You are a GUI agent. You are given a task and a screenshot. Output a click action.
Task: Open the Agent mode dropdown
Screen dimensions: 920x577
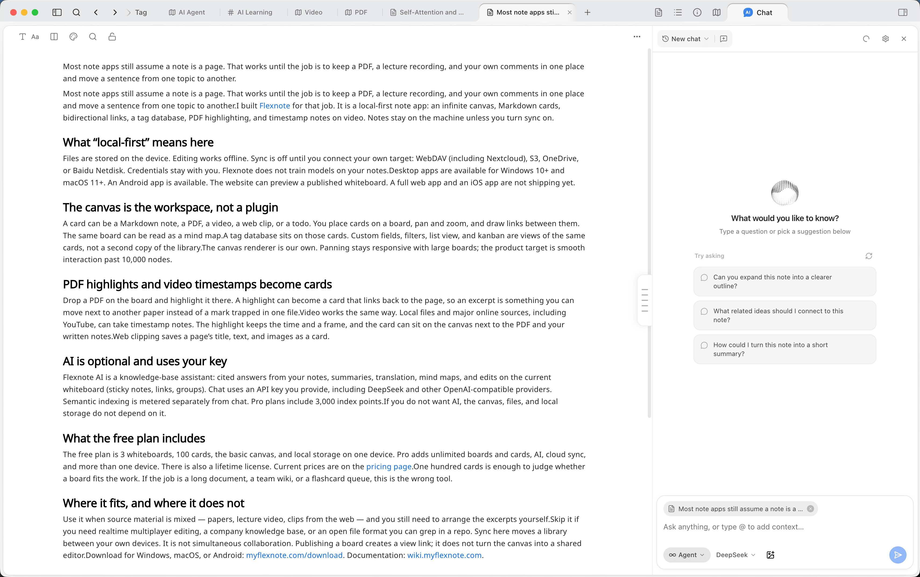coord(687,555)
